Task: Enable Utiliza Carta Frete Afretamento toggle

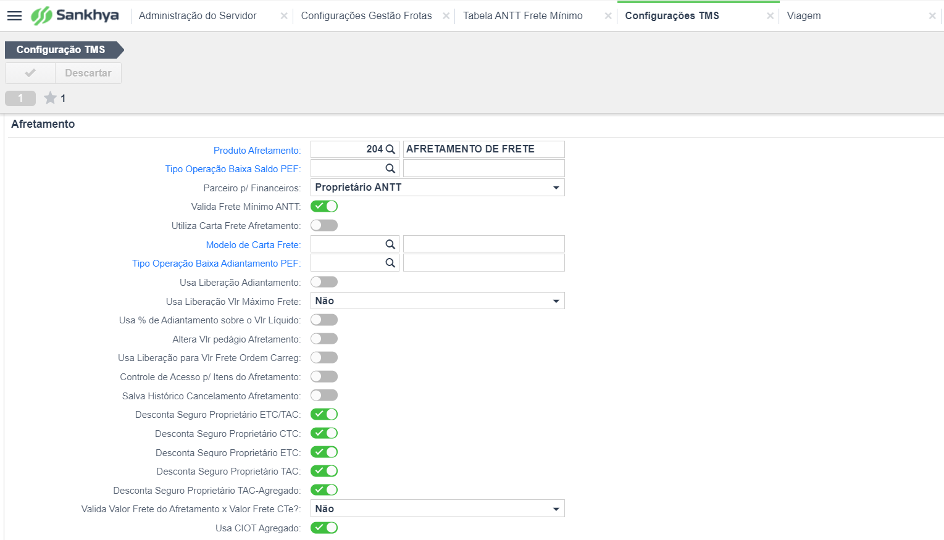Action: (324, 225)
